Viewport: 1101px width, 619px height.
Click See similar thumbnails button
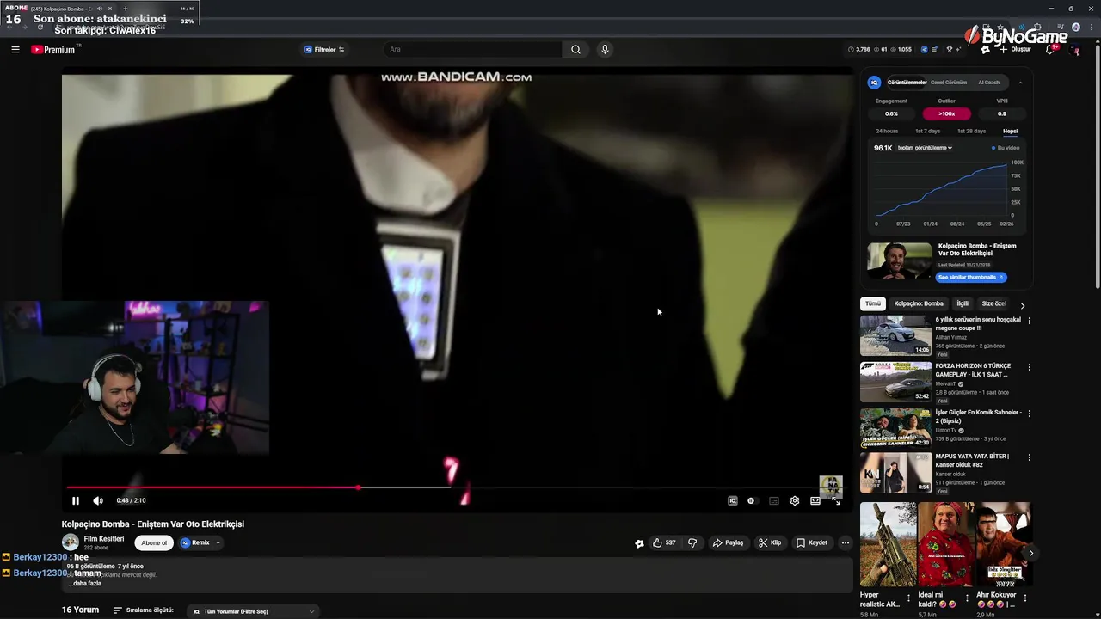tap(970, 277)
